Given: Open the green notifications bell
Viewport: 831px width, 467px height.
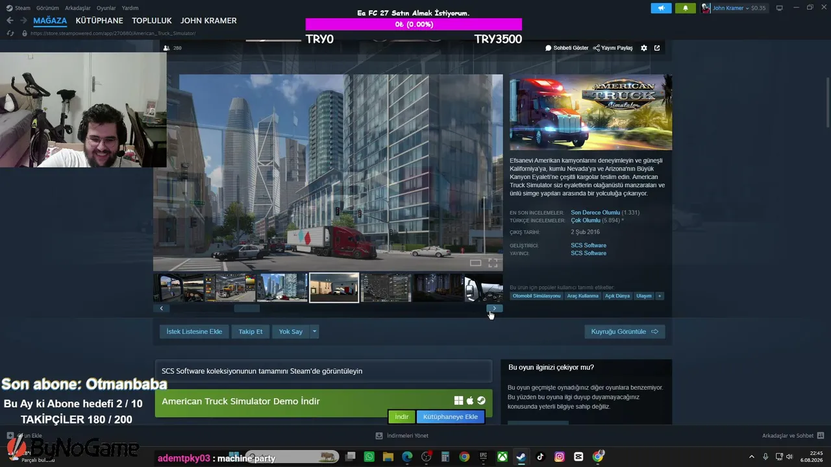Looking at the screenshot, I should 686,8.
